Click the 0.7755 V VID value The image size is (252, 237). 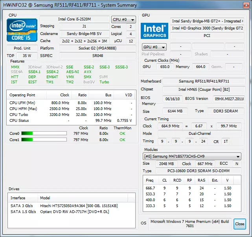(124, 121)
